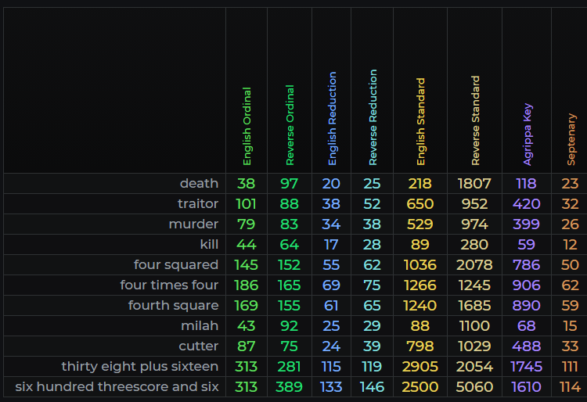Image resolution: width=587 pixels, height=402 pixels.
Task: Click kill's Septenary value 12
Action: pos(570,244)
